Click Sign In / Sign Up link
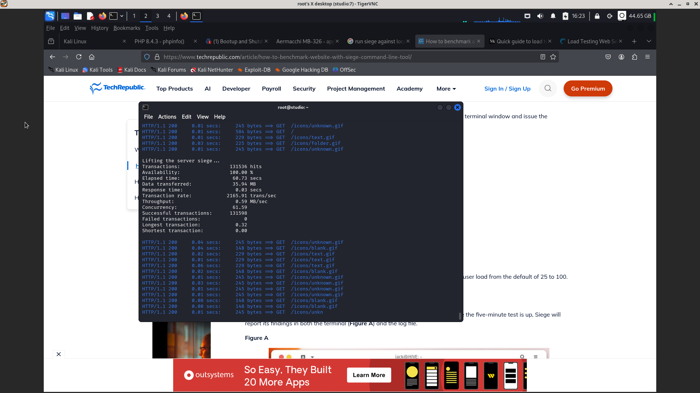The width and height of the screenshot is (700, 393). [507, 89]
